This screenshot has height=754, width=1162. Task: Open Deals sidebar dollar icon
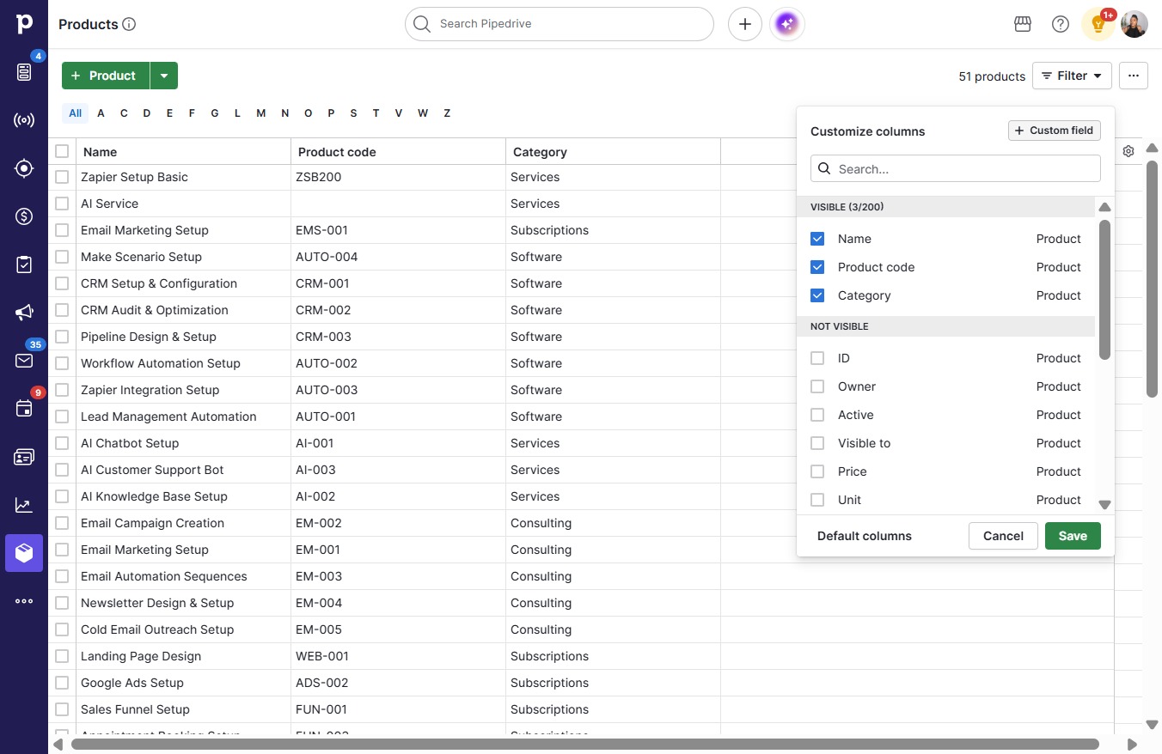pos(24,216)
